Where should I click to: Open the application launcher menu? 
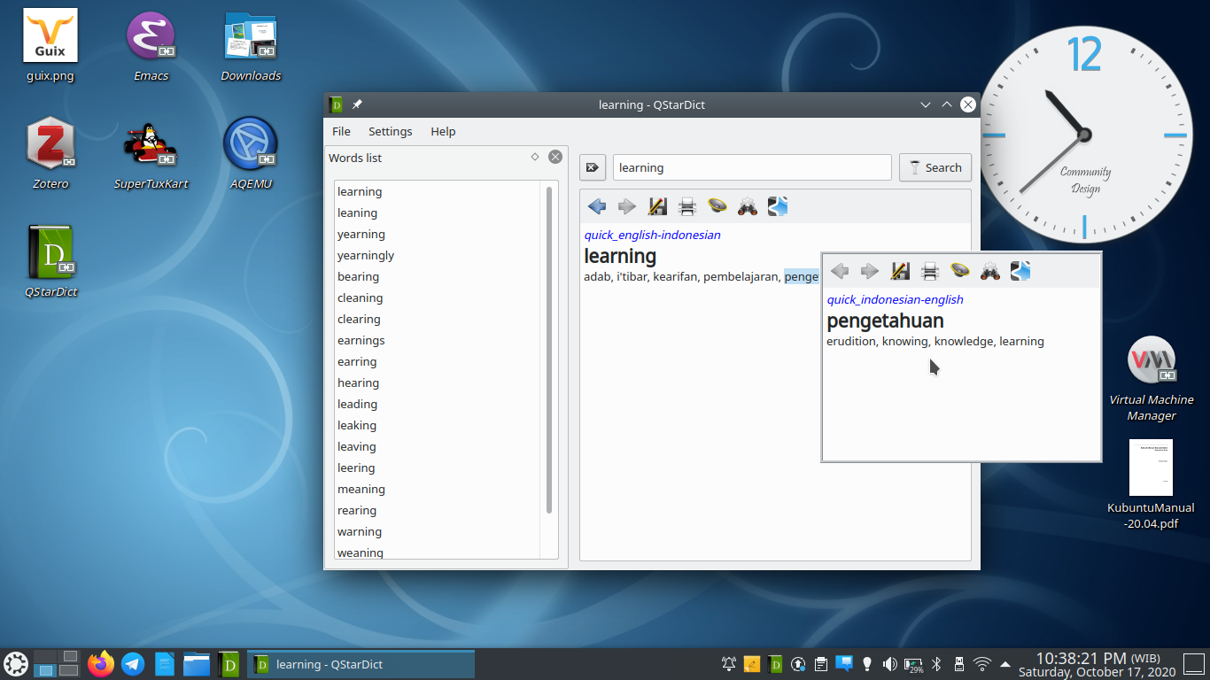tap(15, 663)
